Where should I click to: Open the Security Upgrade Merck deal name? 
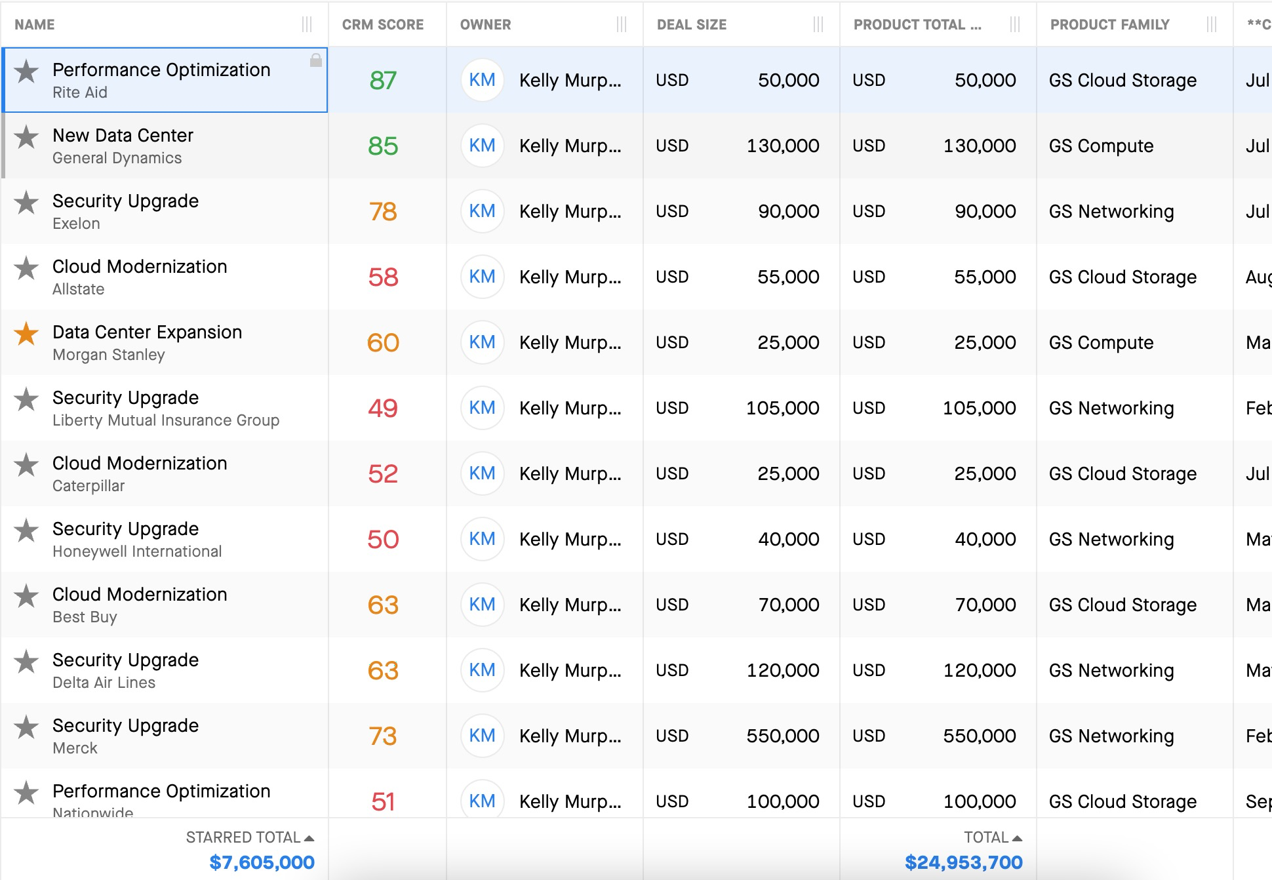point(125,725)
